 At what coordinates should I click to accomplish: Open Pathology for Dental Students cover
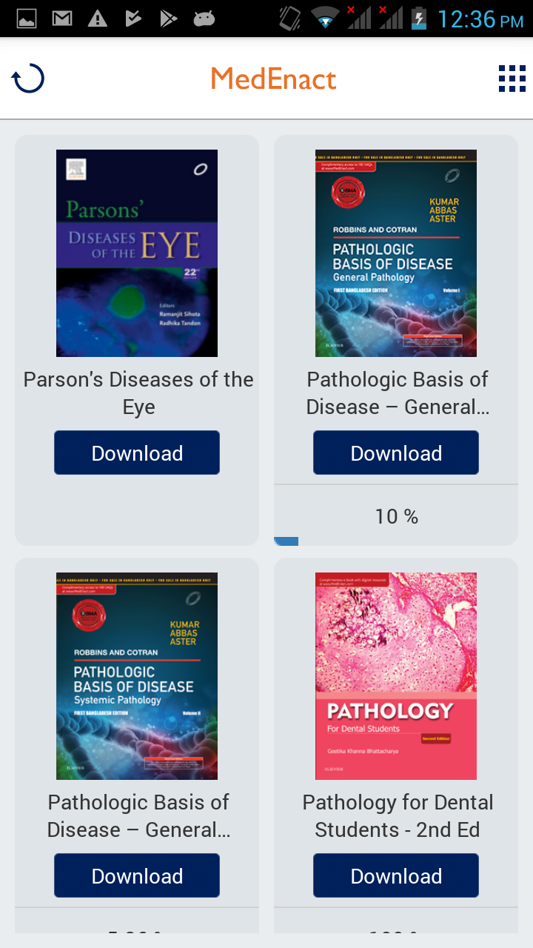coord(396,676)
